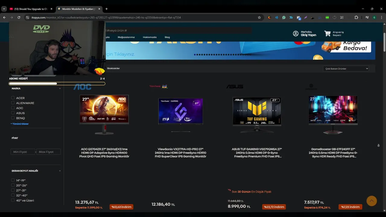386x217 pixels.
Task: Click the browser back arrow
Action: pos(4,17)
